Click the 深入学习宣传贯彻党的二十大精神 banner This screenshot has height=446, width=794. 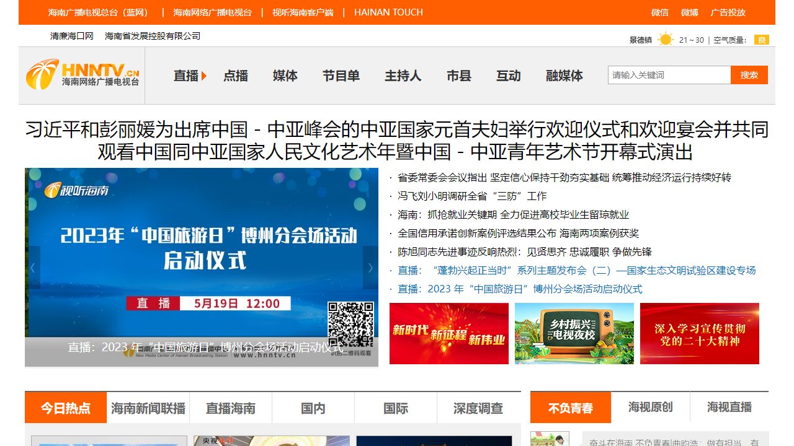[700, 333]
